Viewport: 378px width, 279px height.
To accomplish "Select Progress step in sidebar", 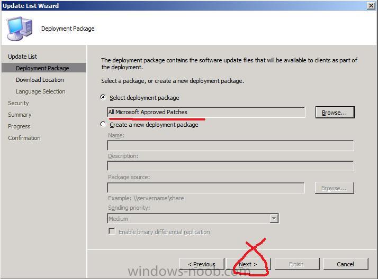I will (19, 126).
